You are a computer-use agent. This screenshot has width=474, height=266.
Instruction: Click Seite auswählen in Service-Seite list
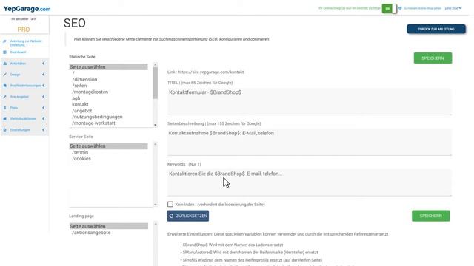click(x=109, y=146)
